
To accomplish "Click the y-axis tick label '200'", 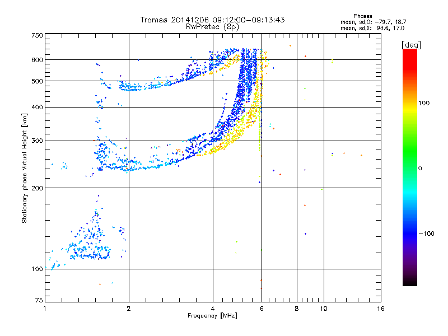I will pyautogui.click(x=37, y=188).
